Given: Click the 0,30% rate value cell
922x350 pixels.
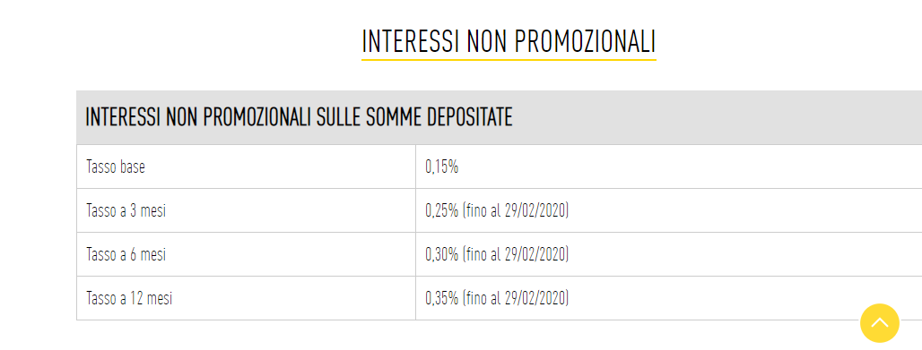Looking at the screenshot, I should (668, 255).
